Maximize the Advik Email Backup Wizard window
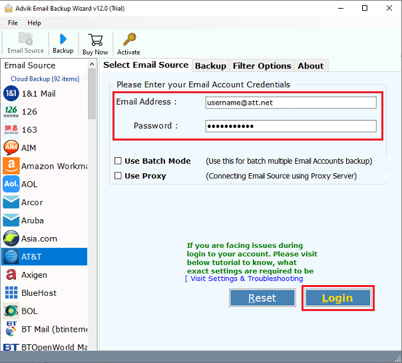 tap(365, 9)
